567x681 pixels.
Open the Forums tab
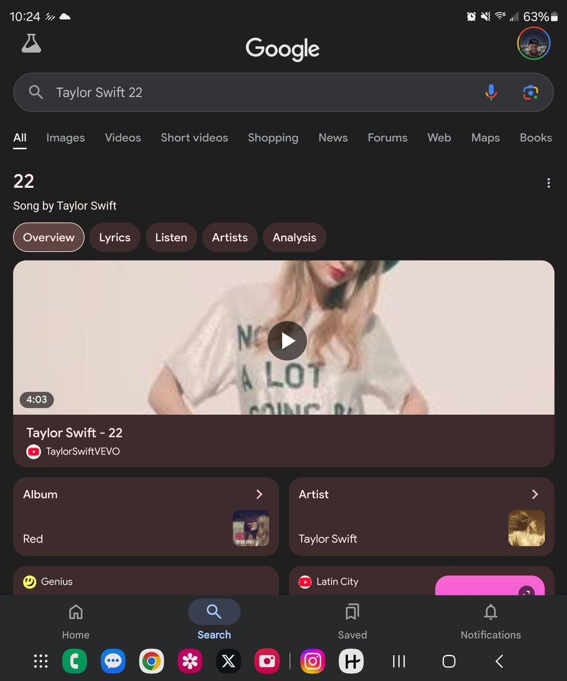tap(388, 138)
